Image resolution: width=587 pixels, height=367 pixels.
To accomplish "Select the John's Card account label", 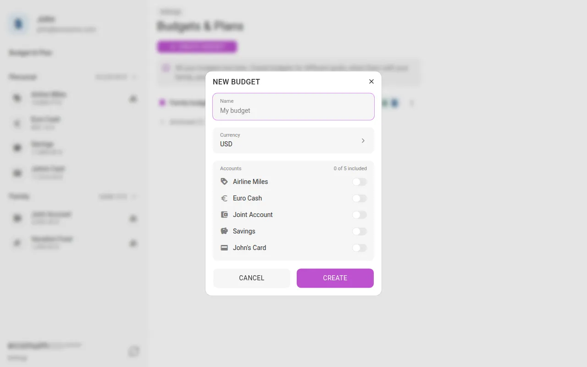I will pyautogui.click(x=249, y=248).
